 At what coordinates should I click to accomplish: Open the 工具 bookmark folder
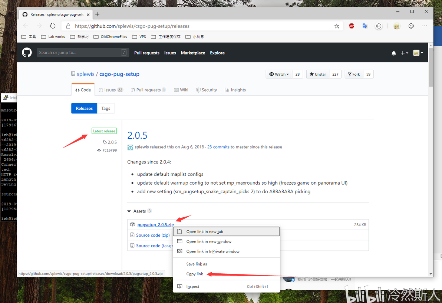pos(29,37)
